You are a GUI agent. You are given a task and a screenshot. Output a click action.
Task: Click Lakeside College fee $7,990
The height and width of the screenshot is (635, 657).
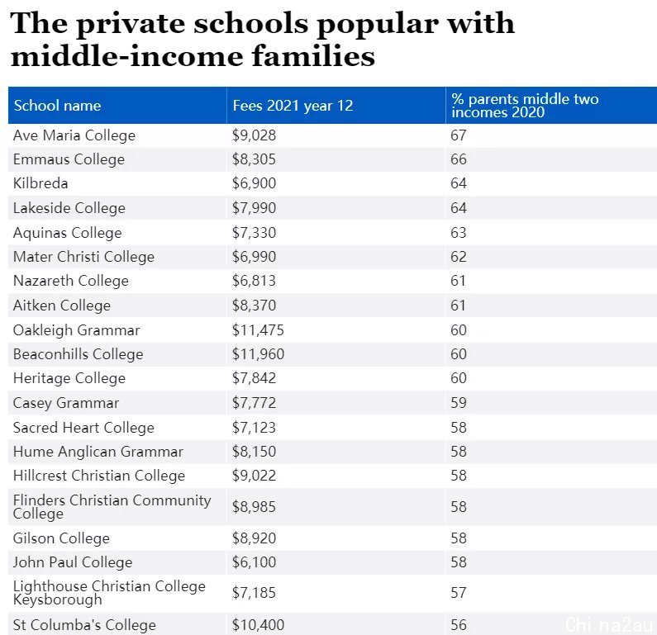[x=254, y=208]
